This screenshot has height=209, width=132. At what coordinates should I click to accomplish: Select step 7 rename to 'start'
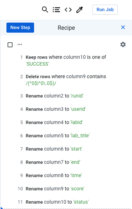pyautogui.click(x=66, y=149)
